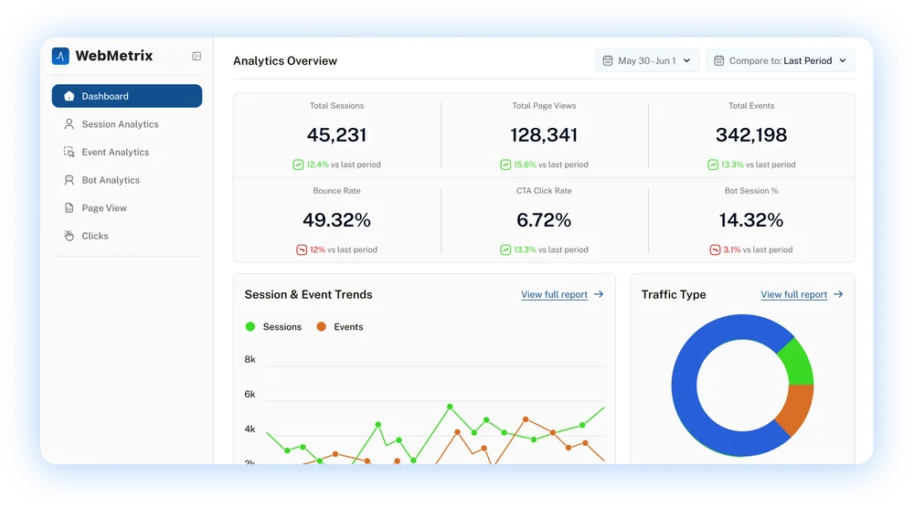Open the May 30 - Jun 1 date range dropdown
This screenshot has width=914, height=508.
[647, 60]
